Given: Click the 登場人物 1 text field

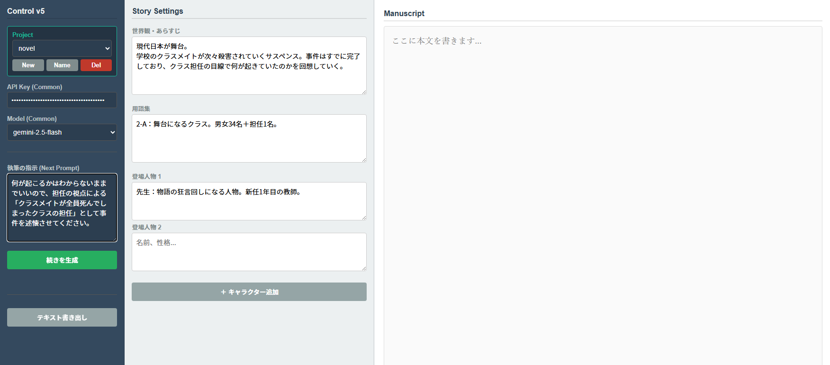Looking at the screenshot, I should tap(249, 201).
